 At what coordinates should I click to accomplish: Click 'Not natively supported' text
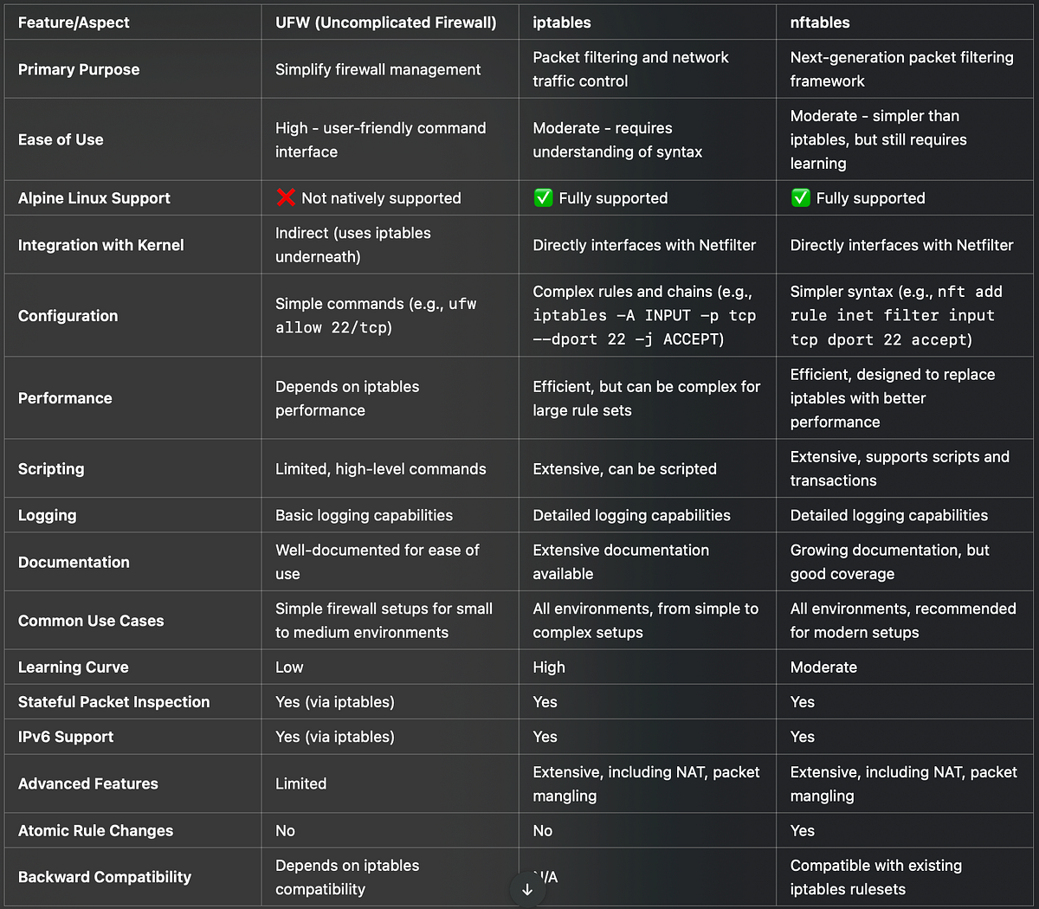381,198
